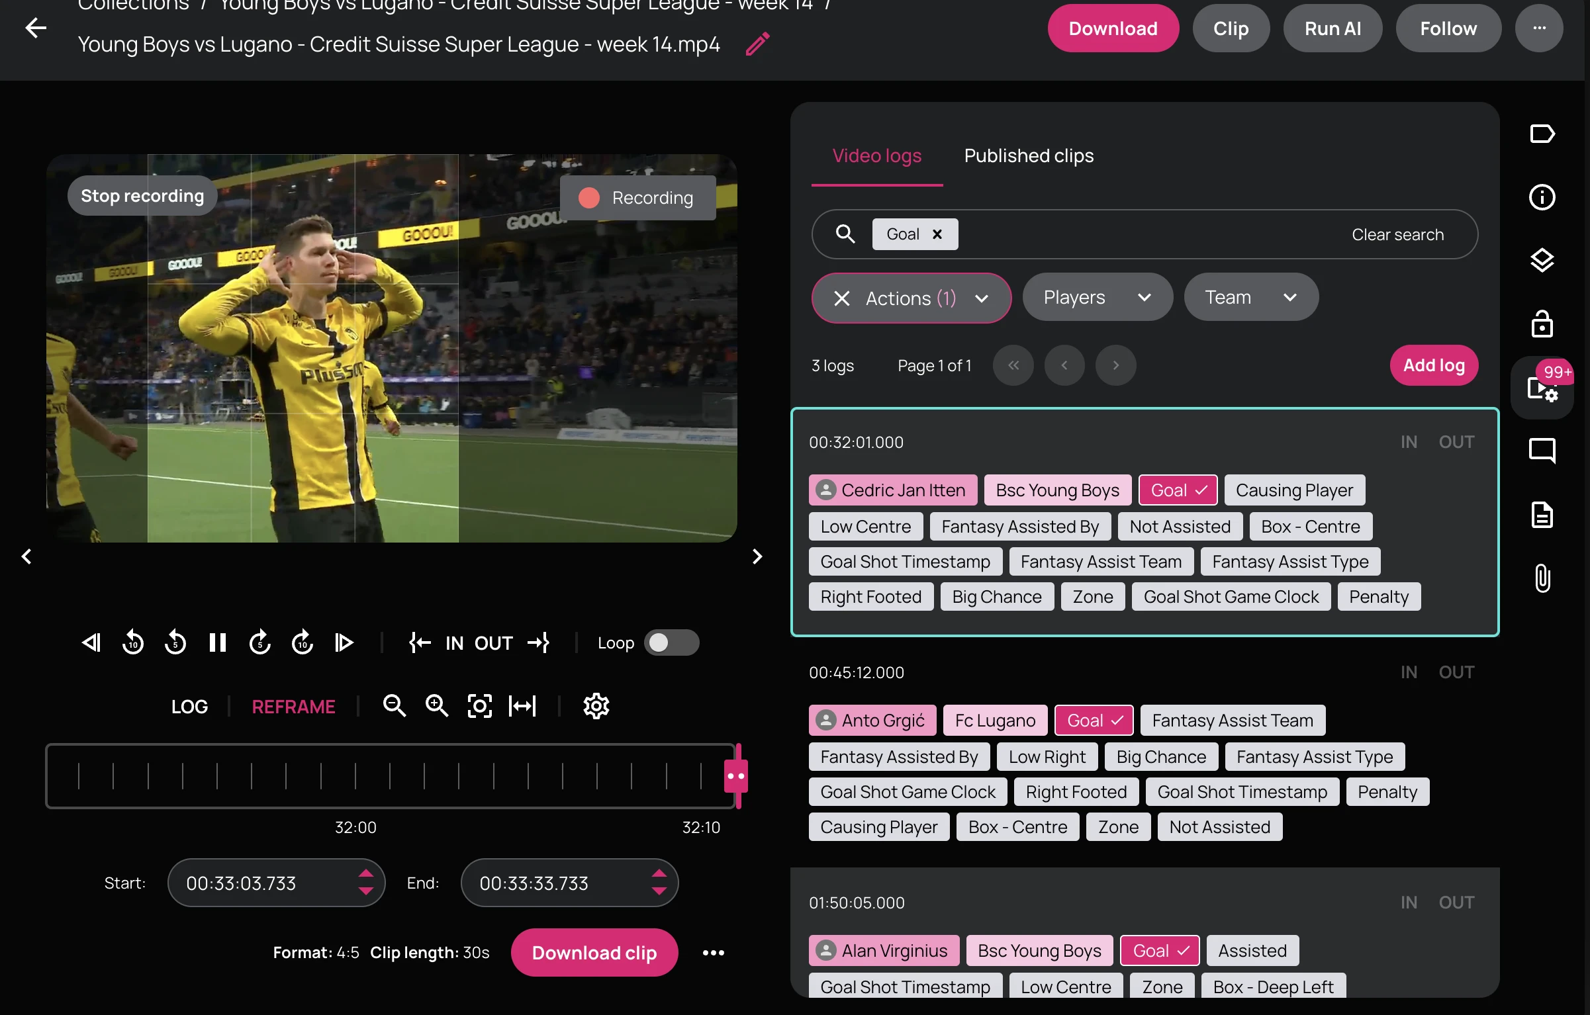
Task: Rewind 10 seconds in the player
Action: tap(133, 642)
